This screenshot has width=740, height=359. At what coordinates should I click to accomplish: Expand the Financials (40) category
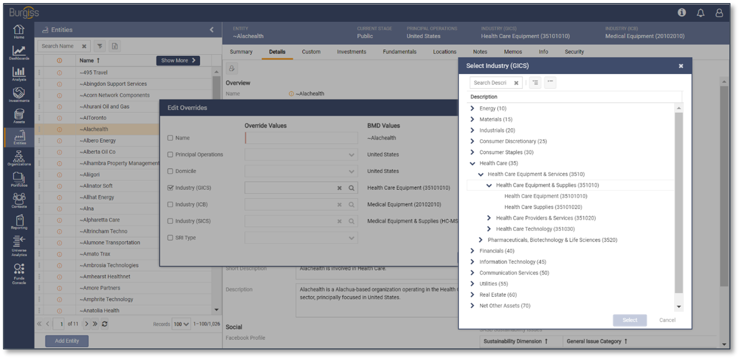point(471,251)
